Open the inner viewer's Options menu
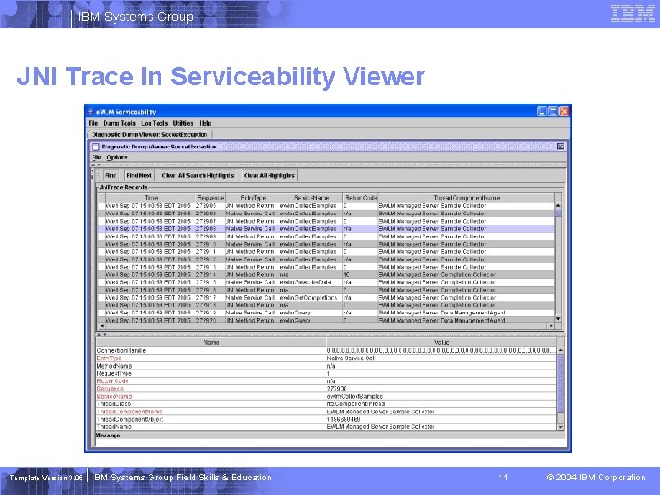 tap(117, 157)
